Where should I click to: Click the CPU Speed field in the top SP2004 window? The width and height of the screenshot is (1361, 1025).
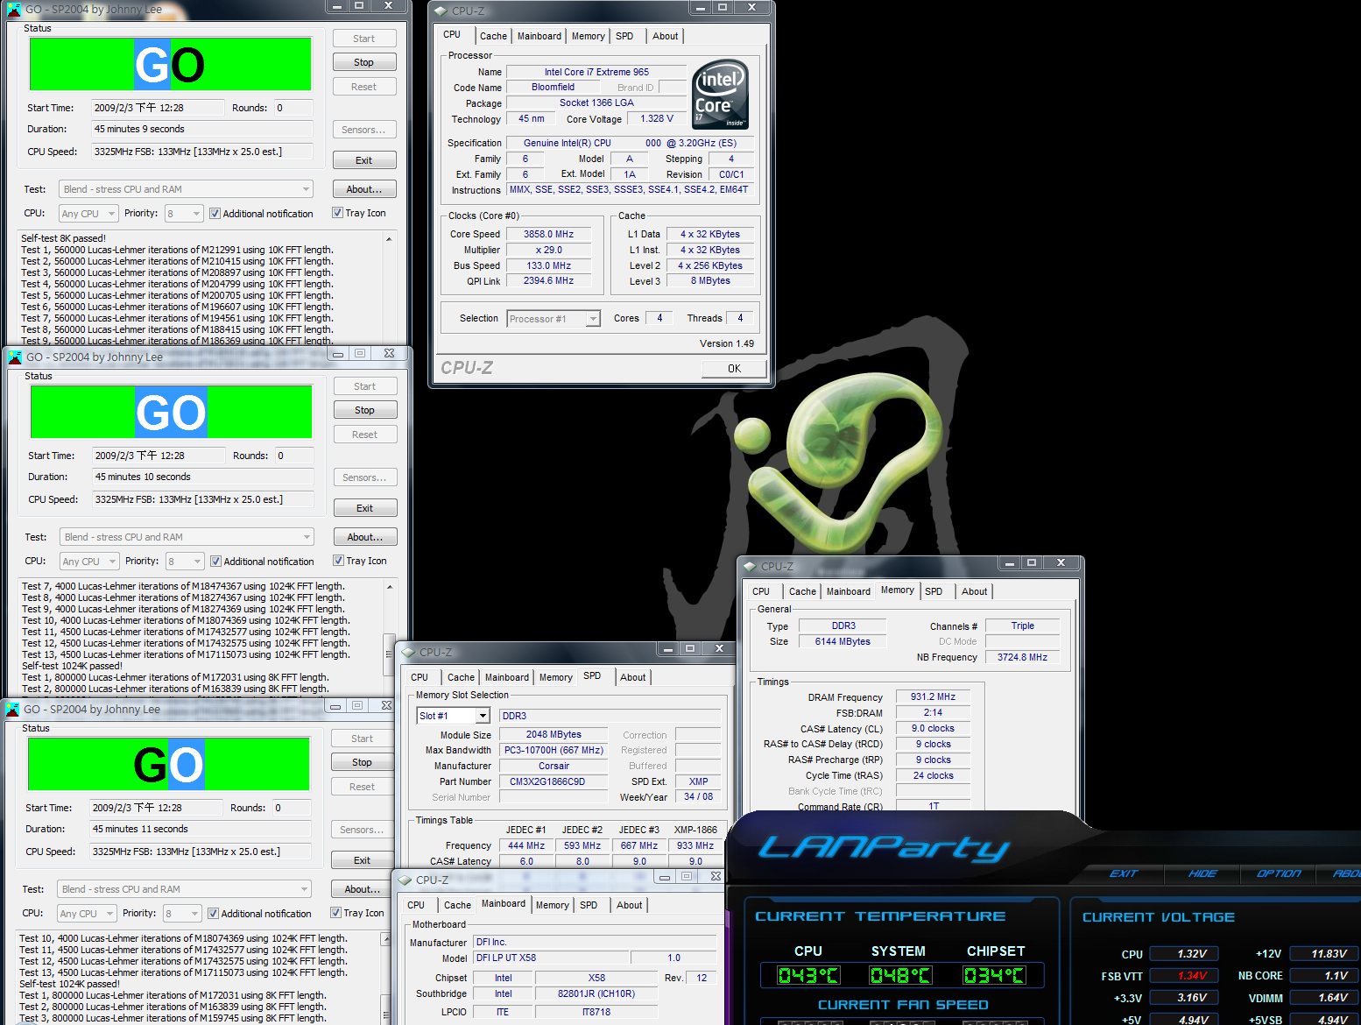(x=202, y=152)
